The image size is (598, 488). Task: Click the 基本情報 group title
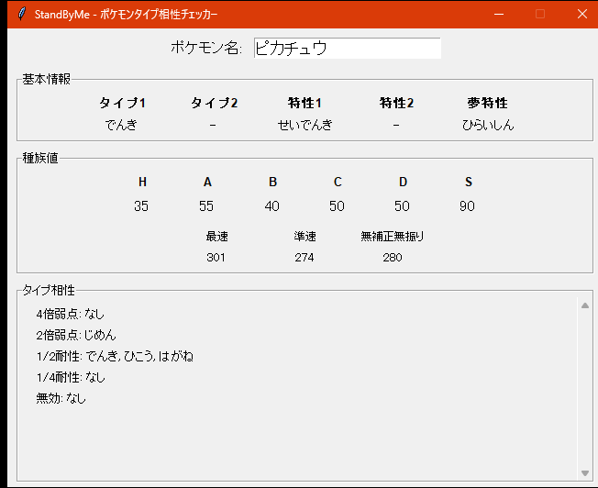[x=46, y=79]
